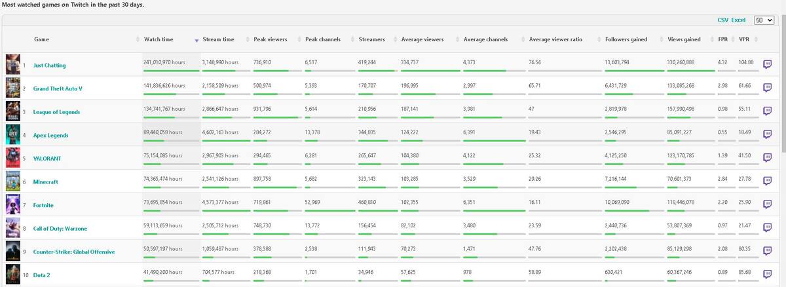Screen dimensions: 786x287
Task: Sort table by Game column
Action: coord(41,39)
